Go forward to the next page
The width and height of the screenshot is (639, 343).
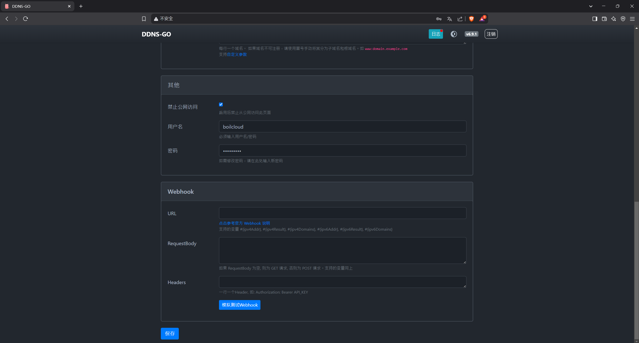(x=16, y=19)
